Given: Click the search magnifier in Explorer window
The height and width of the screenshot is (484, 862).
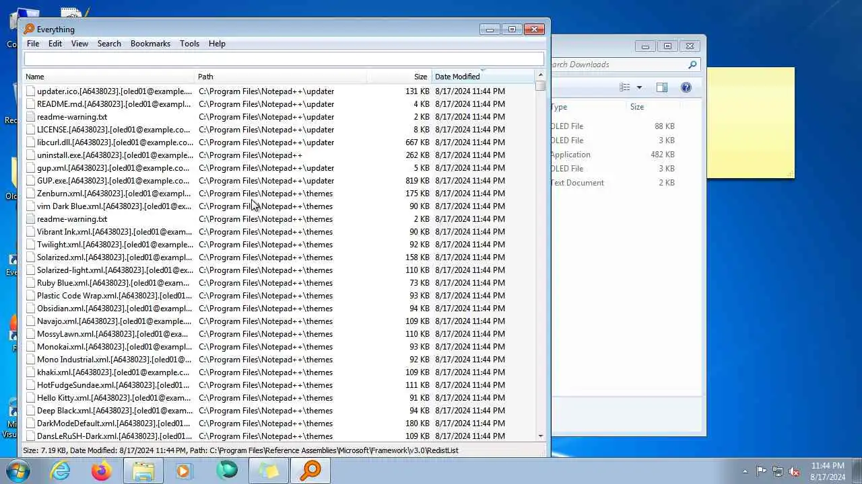Looking at the screenshot, I should (692, 65).
